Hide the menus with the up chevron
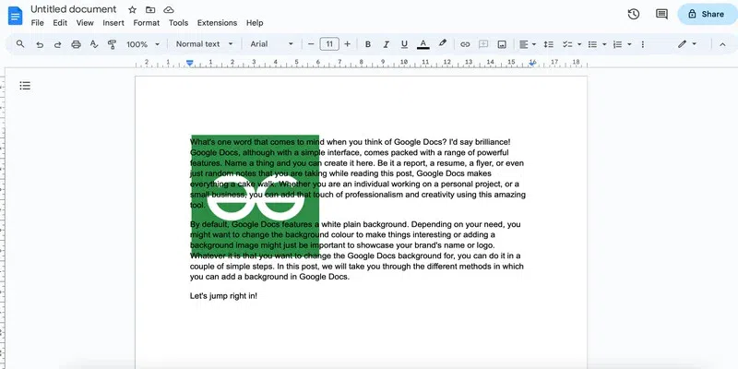The height and width of the screenshot is (369, 738). [x=722, y=44]
